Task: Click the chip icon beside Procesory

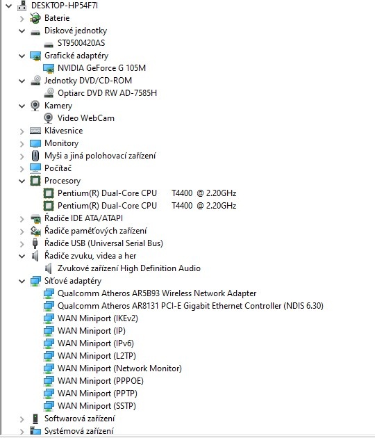Action: coord(35,181)
